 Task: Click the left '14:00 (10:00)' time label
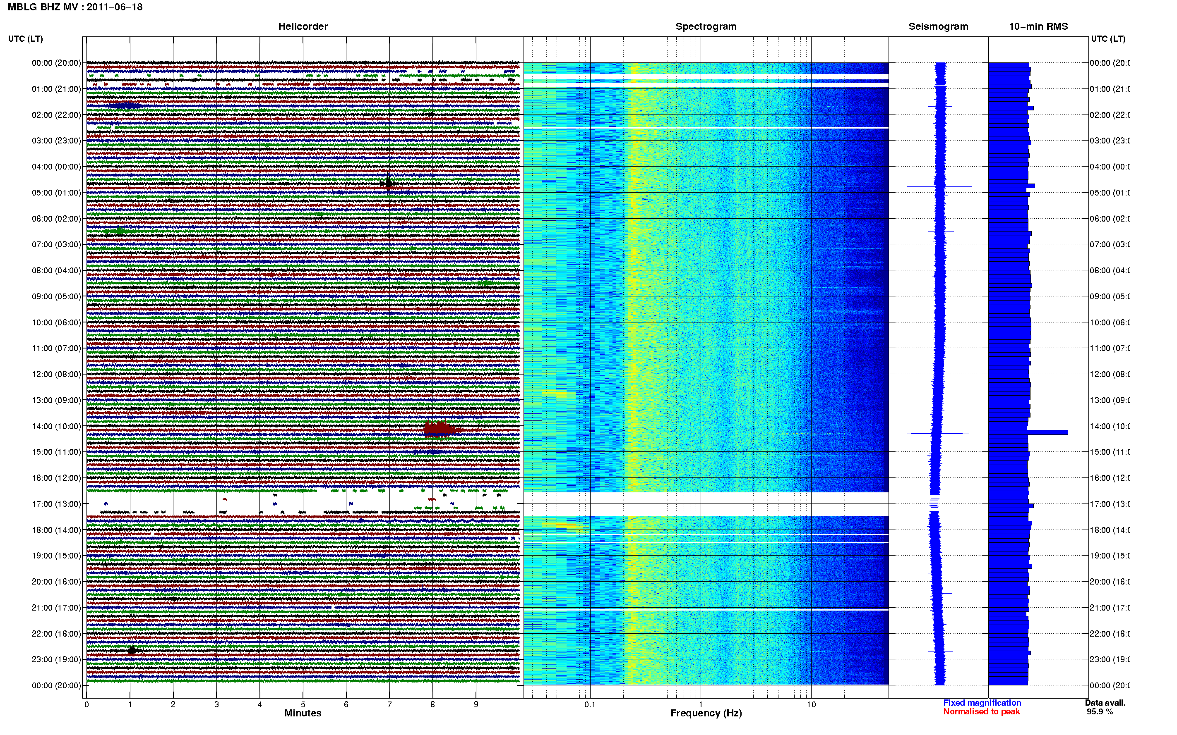56,426
